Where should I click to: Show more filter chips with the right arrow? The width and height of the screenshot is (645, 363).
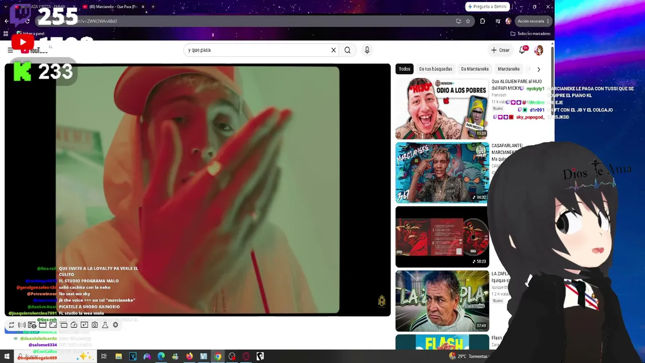[539, 69]
